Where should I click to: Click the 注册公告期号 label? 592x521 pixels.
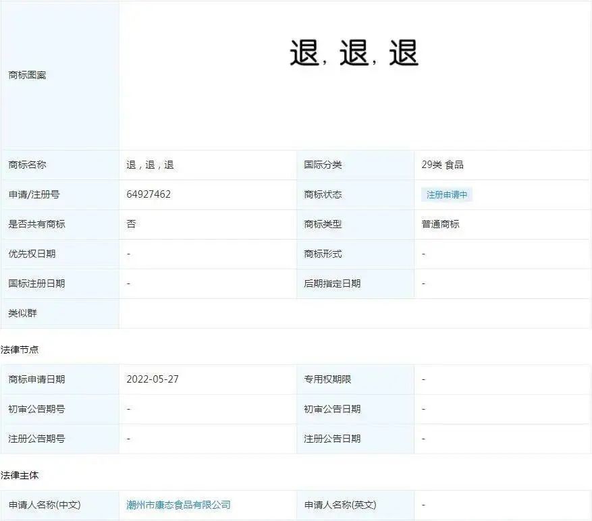36,439
